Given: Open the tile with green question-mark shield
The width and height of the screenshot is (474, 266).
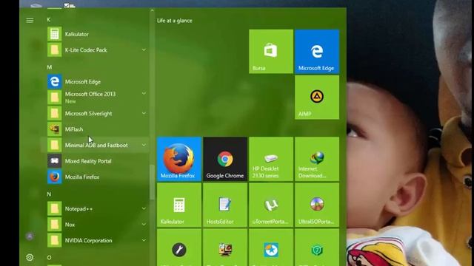Looking at the screenshot, I should point(317,248).
